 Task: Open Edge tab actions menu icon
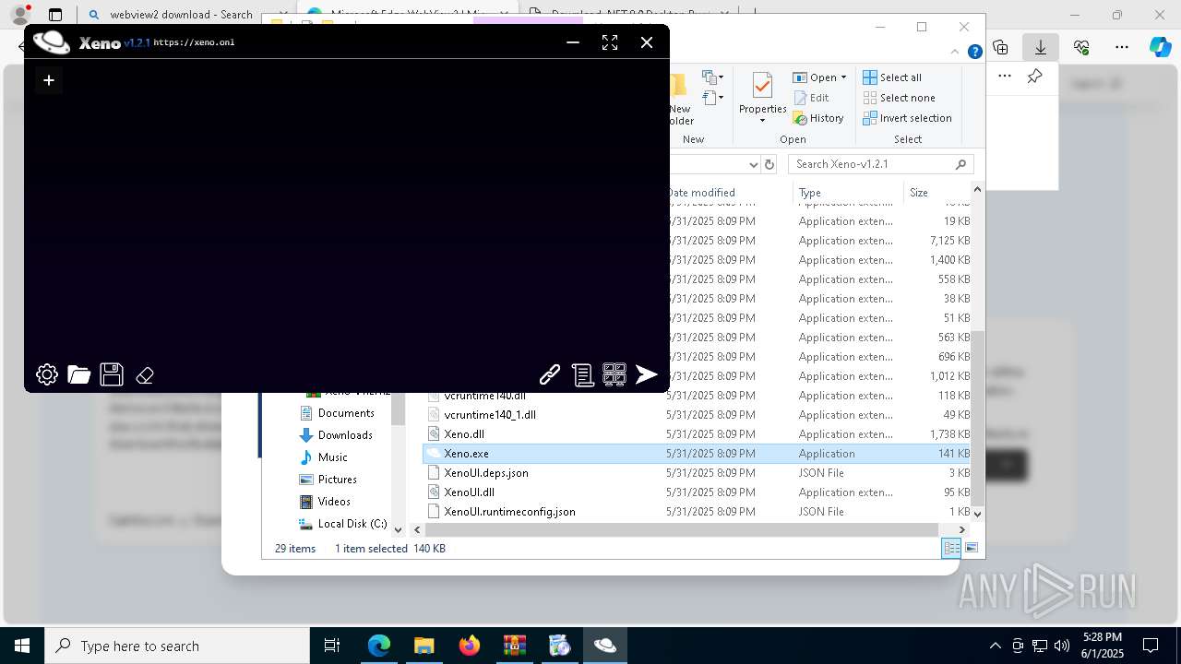click(x=55, y=15)
